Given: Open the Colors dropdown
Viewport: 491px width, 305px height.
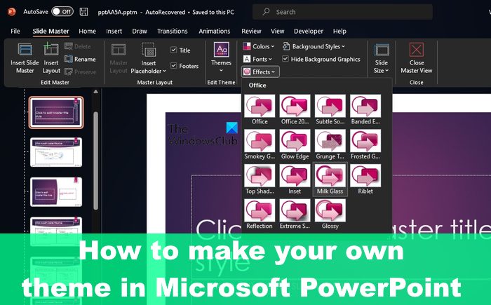Looking at the screenshot, I should pos(259,46).
